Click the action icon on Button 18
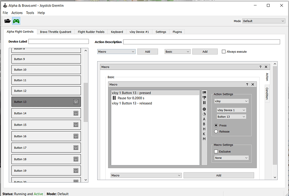The width and height of the screenshot is (289, 196). click(x=76, y=159)
